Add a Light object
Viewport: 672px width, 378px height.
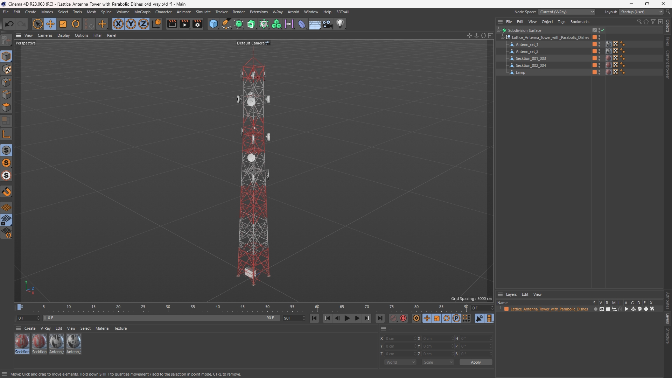point(340,24)
